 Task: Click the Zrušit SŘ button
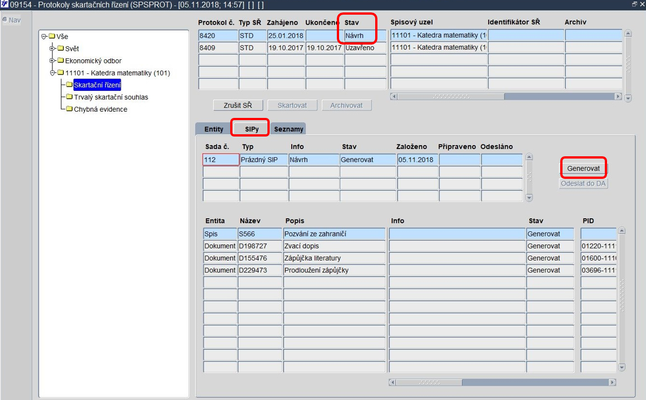coord(238,105)
